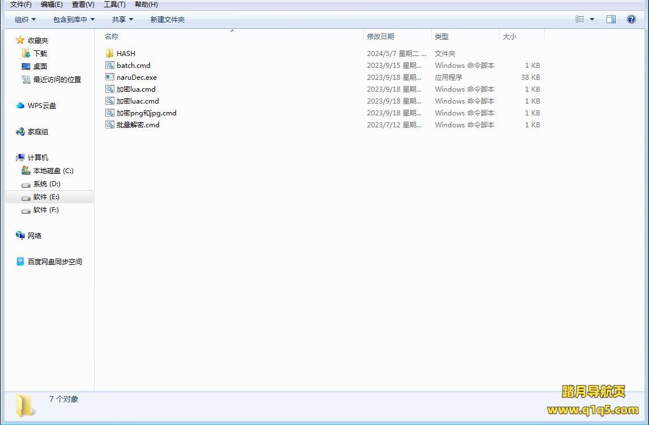Toggle the preview pane icon
This screenshot has width=649, height=425.
point(611,19)
